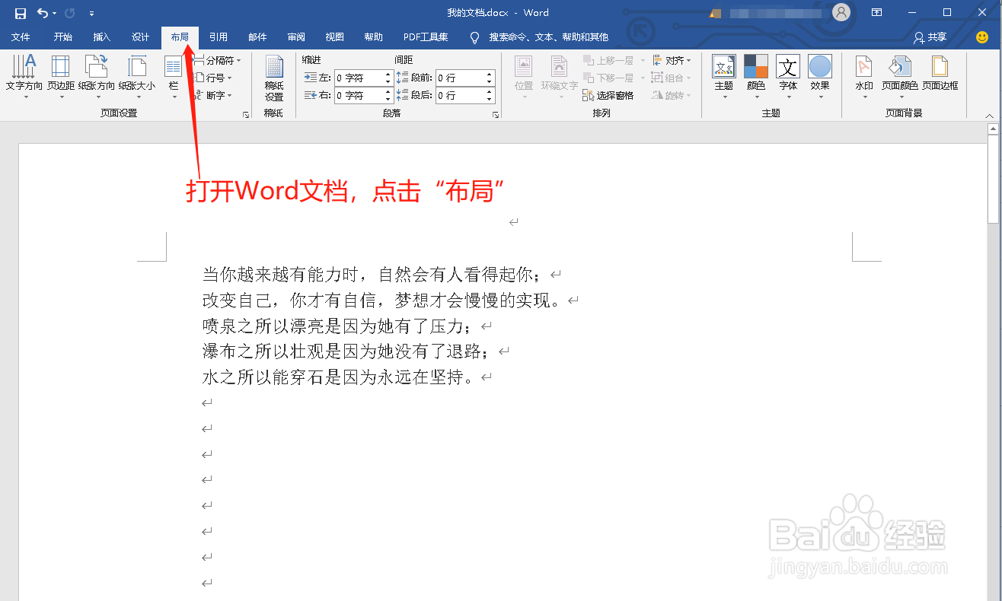Click the left indent 左 field
This screenshot has width=1002, height=601.
pos(359,78)
